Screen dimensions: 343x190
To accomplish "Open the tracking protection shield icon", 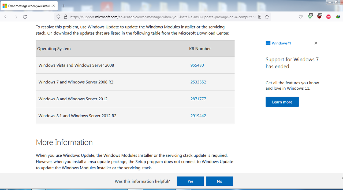I will [x=58, y=17].
